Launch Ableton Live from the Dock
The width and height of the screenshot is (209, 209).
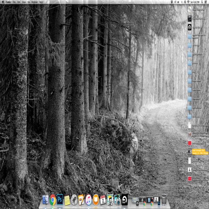coord(125,200)
